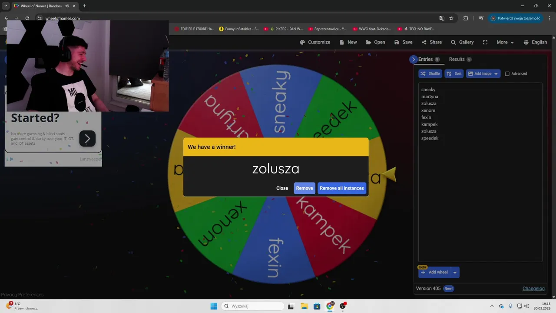
Task: Close the winner dialog
Action: (x=282, y=188)
